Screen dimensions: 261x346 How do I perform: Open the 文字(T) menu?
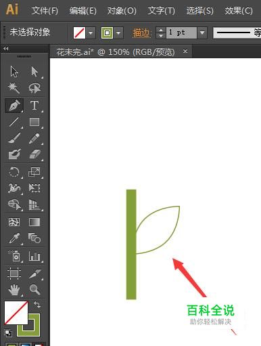[161, 11]
